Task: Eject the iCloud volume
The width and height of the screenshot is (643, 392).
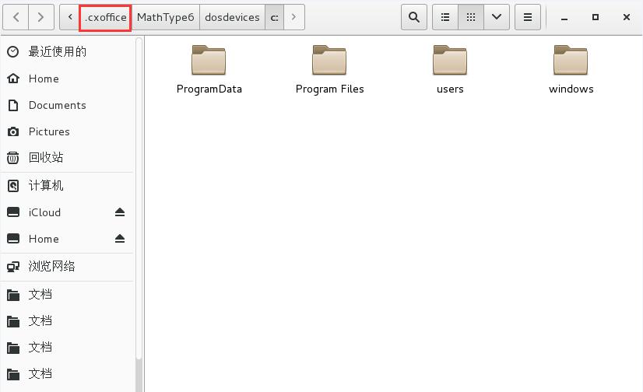Action: tap(120, 212)
